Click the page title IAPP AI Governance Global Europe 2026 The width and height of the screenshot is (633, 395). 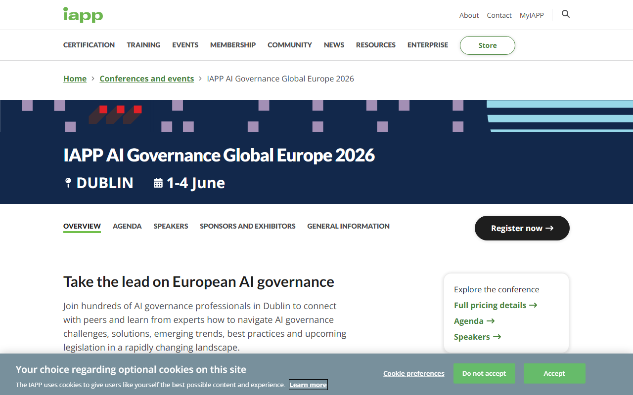coord(219,155)
